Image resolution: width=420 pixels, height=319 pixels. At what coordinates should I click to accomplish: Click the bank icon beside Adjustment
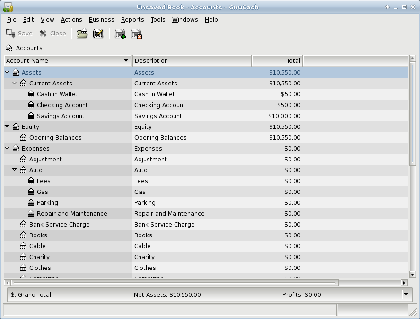point(23,159)
